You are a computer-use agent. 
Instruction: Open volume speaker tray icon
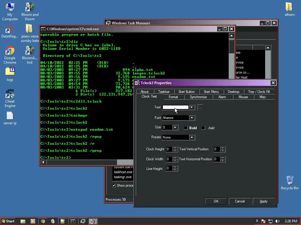pyautogui.click(x=277, y=221)
